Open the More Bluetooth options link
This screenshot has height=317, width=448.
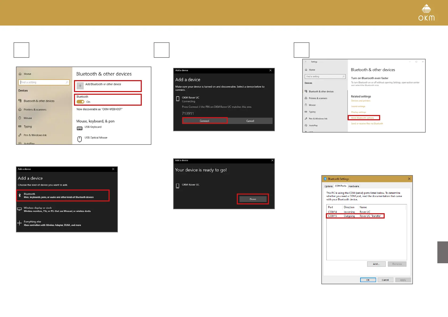pos(362,118)
